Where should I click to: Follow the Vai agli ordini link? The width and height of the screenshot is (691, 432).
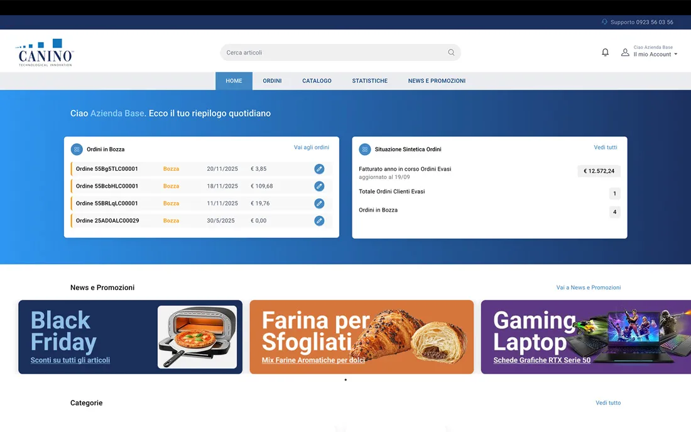pos(311,148)
